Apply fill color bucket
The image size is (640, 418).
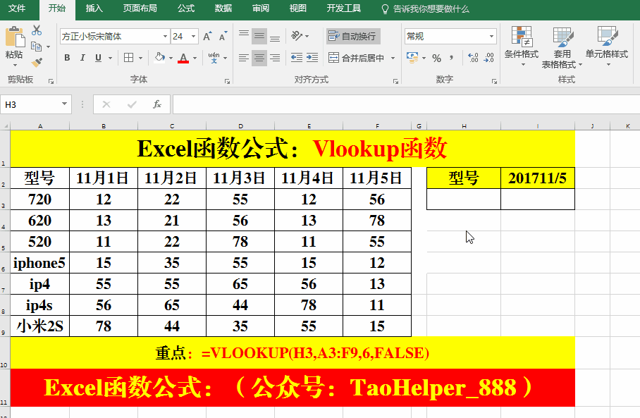pyautogui.click(x=160, y=58)
